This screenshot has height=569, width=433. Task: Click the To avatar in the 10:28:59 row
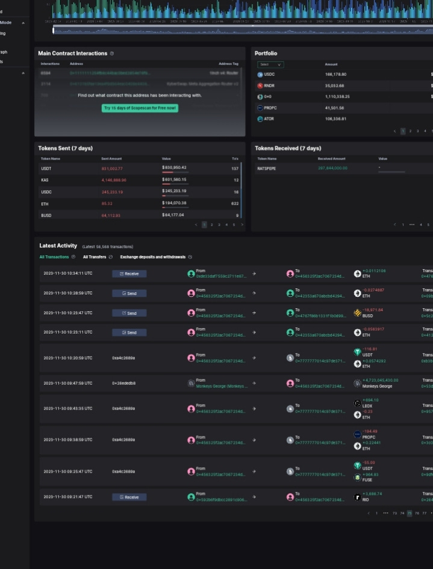coord(290,293)
